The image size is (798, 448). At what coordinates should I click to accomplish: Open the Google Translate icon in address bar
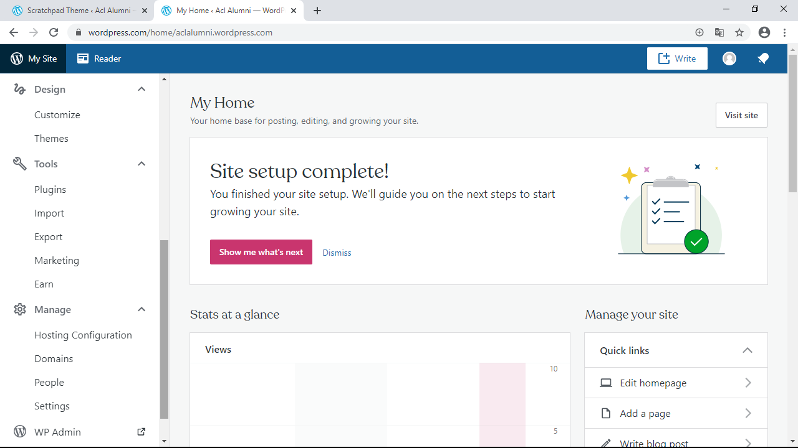pos(719,32)
